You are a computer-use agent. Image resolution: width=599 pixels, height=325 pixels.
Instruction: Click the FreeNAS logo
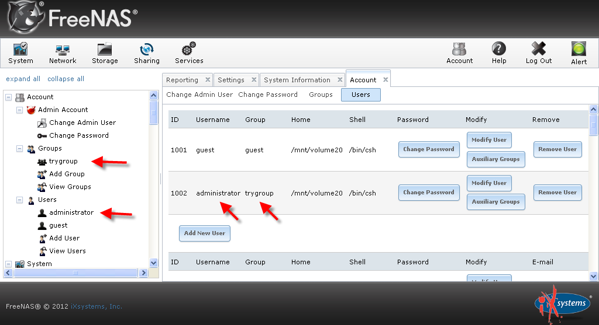tap(73, 17)
